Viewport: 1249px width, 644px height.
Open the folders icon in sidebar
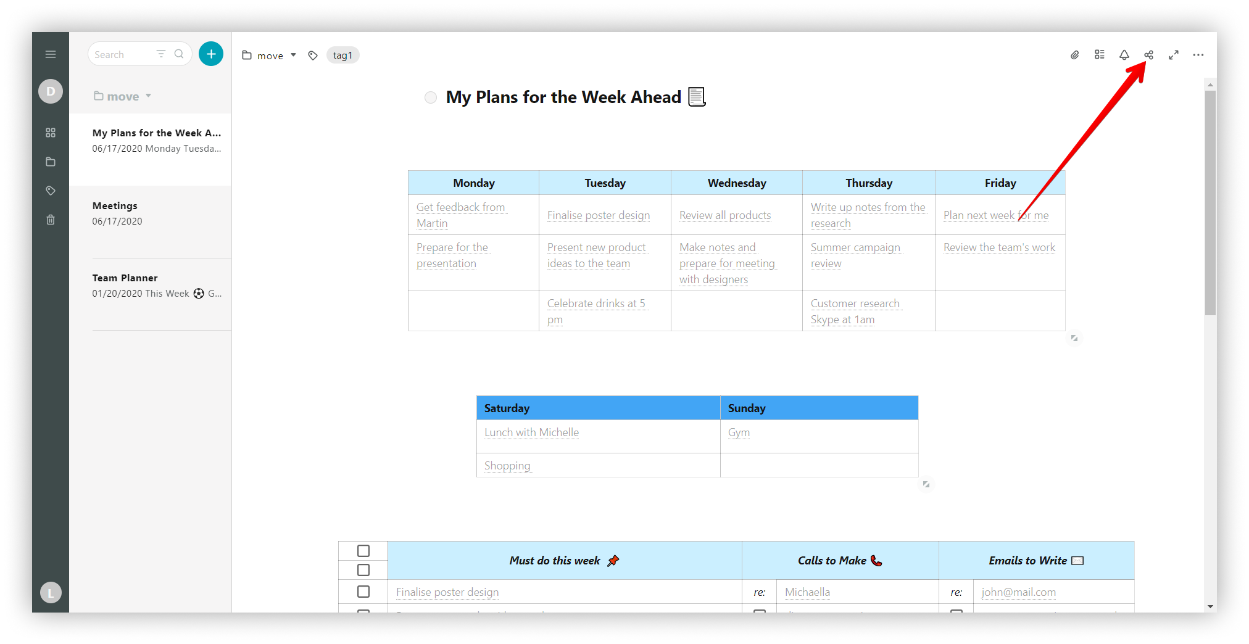(51, 162)
